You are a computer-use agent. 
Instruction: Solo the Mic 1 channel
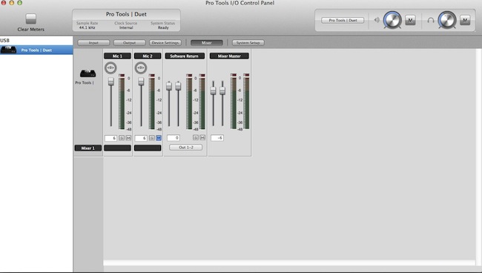(122, 138)
